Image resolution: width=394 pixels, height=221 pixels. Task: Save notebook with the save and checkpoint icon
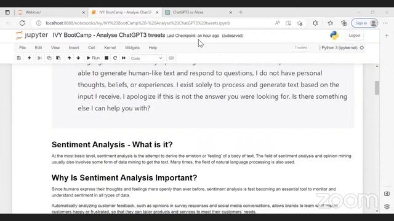coord(19,58)
